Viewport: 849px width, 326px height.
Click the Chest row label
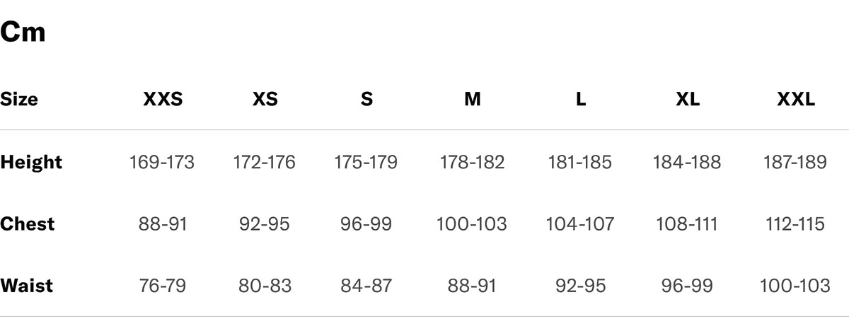[28, 224]
